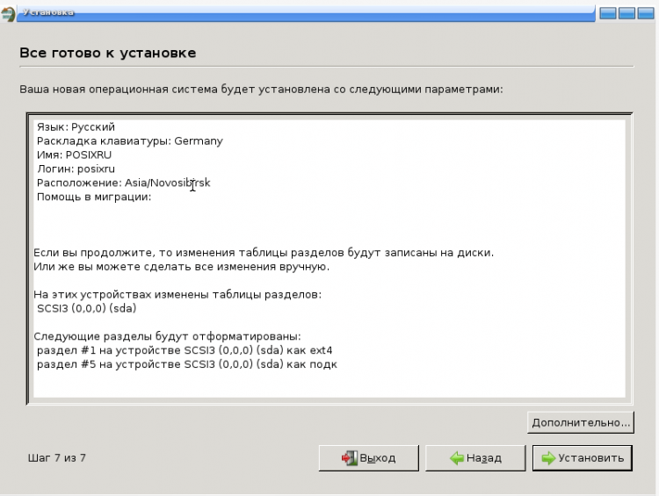This screenshot has width=659, height=496.
Task: Click the line Или же вы можете
Action: [182, 267]
